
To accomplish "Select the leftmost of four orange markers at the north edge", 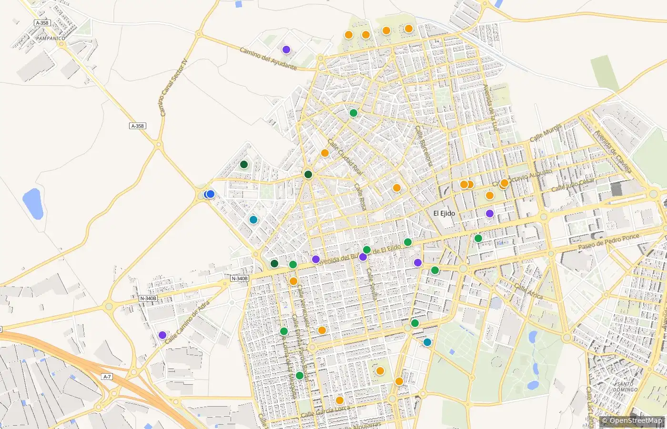I will [x=349, y=35].
